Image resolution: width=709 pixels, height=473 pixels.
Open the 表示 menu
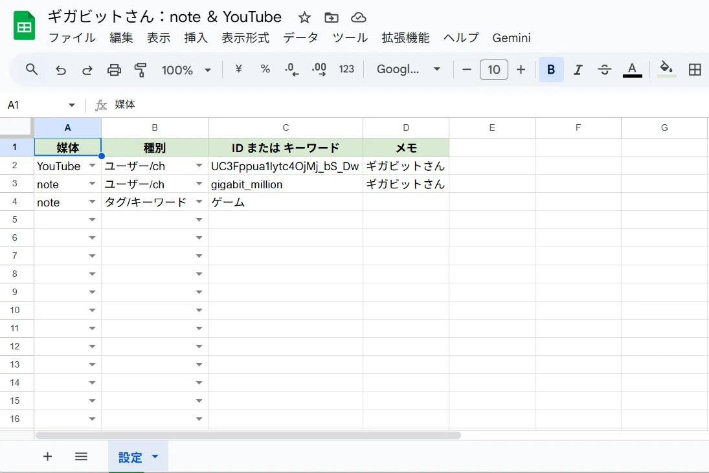click(x=158, y=38)
